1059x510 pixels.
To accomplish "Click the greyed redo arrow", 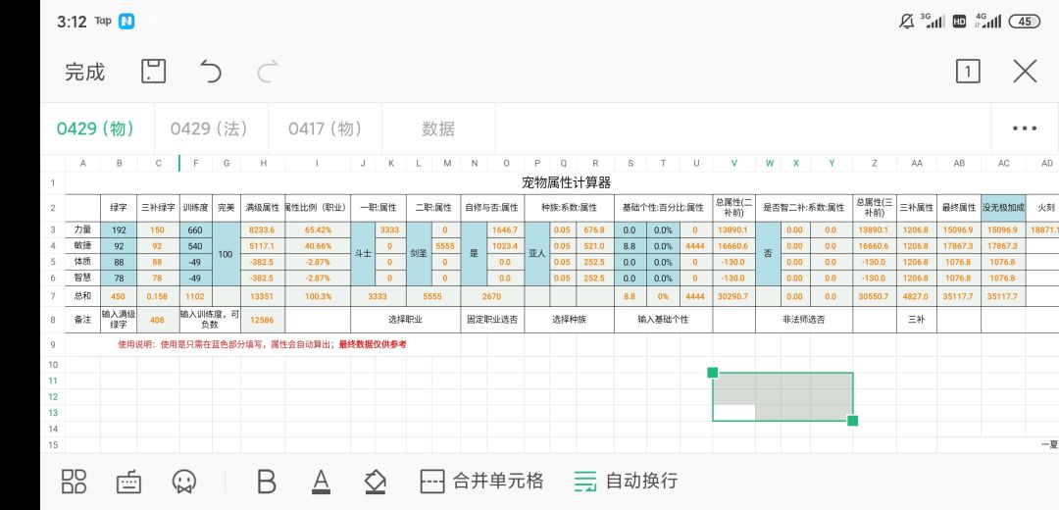I will click(268, 71).
